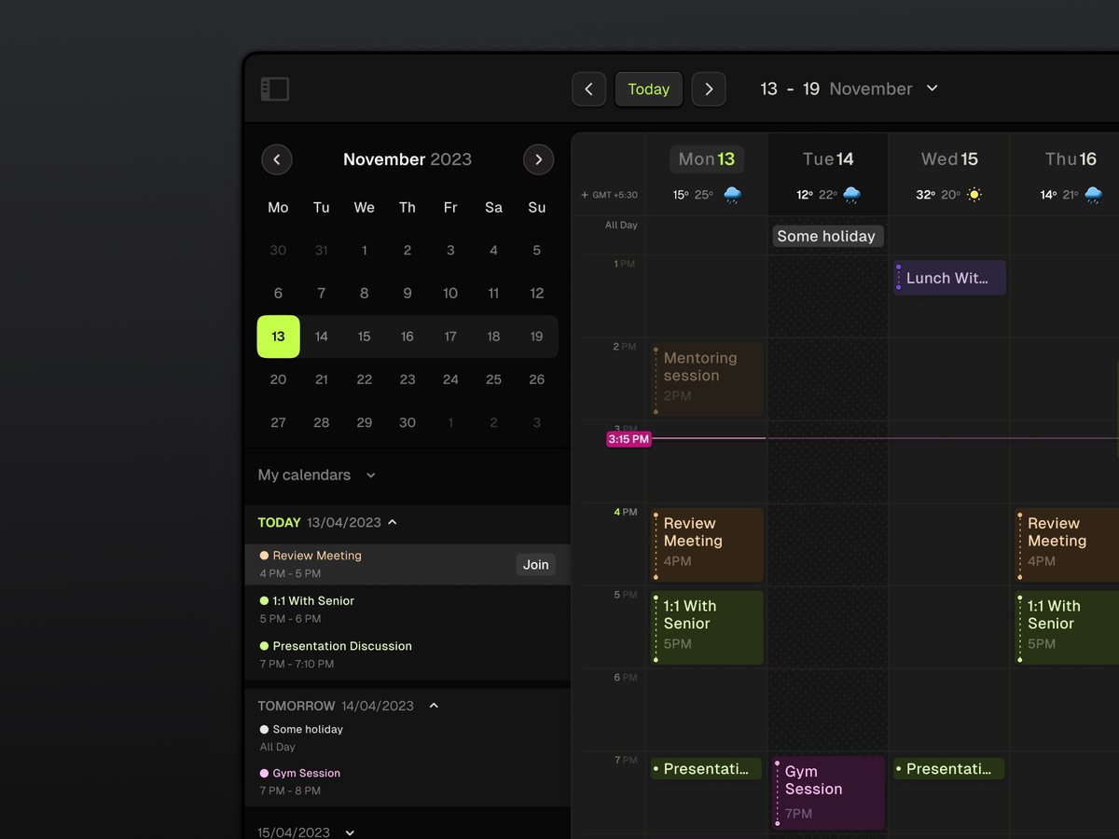Click the Today button
The width and height of the screenshot is (1119, 839).
coord(649,89)
